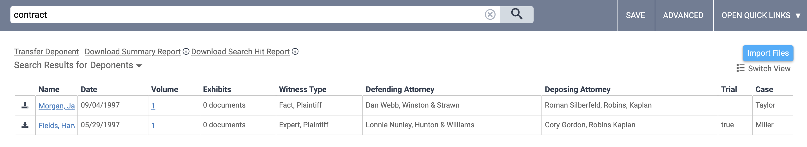Viewport: 807px width, 147px height.
Task: Save the current search
Action: [635, 15]
